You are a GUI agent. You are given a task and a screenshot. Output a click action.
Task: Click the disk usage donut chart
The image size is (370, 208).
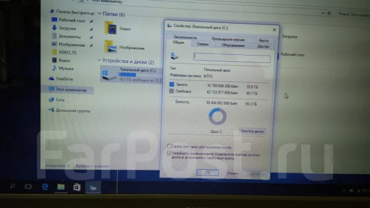pyautogui.click(x=217, y=116)
